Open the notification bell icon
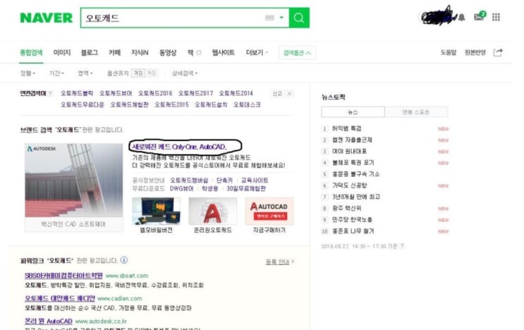This screenshot has height=330, width=524. (461, 18)
